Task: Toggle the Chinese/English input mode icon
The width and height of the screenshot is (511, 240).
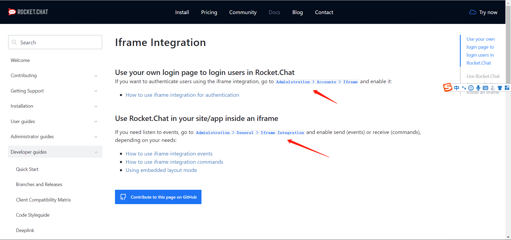Action: point(457,88)
